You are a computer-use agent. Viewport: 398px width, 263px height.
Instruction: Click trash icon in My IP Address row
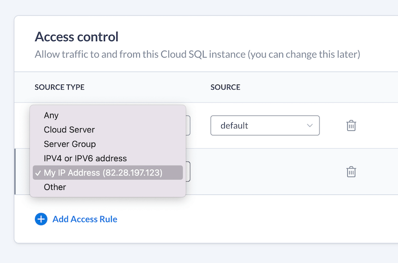351,172
